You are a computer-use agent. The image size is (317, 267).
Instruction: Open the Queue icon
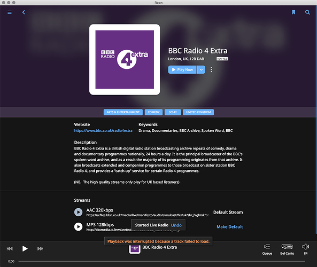pyautogui.click(x=267, y=249)
